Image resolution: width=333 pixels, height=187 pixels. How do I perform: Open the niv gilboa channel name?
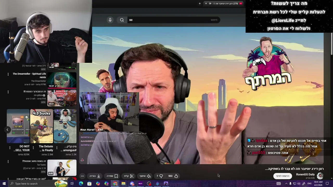(38, 95)
